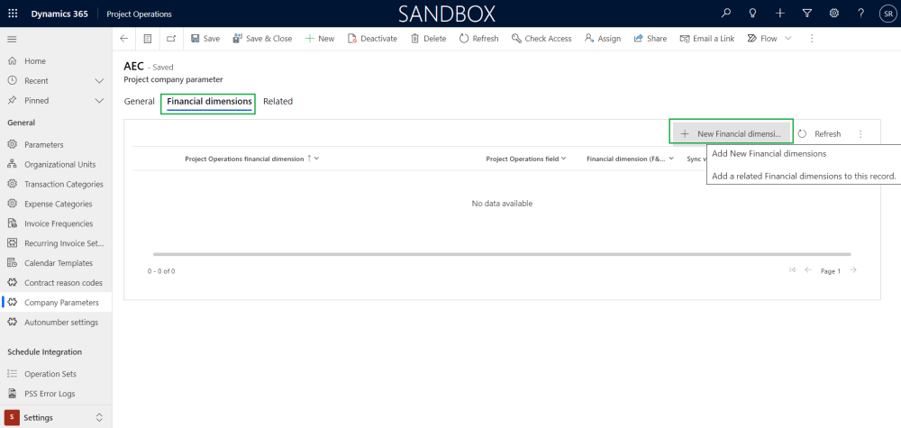Select the Financial dimensions tab
This screenshot has width=901, height=428.
point(209,101)
